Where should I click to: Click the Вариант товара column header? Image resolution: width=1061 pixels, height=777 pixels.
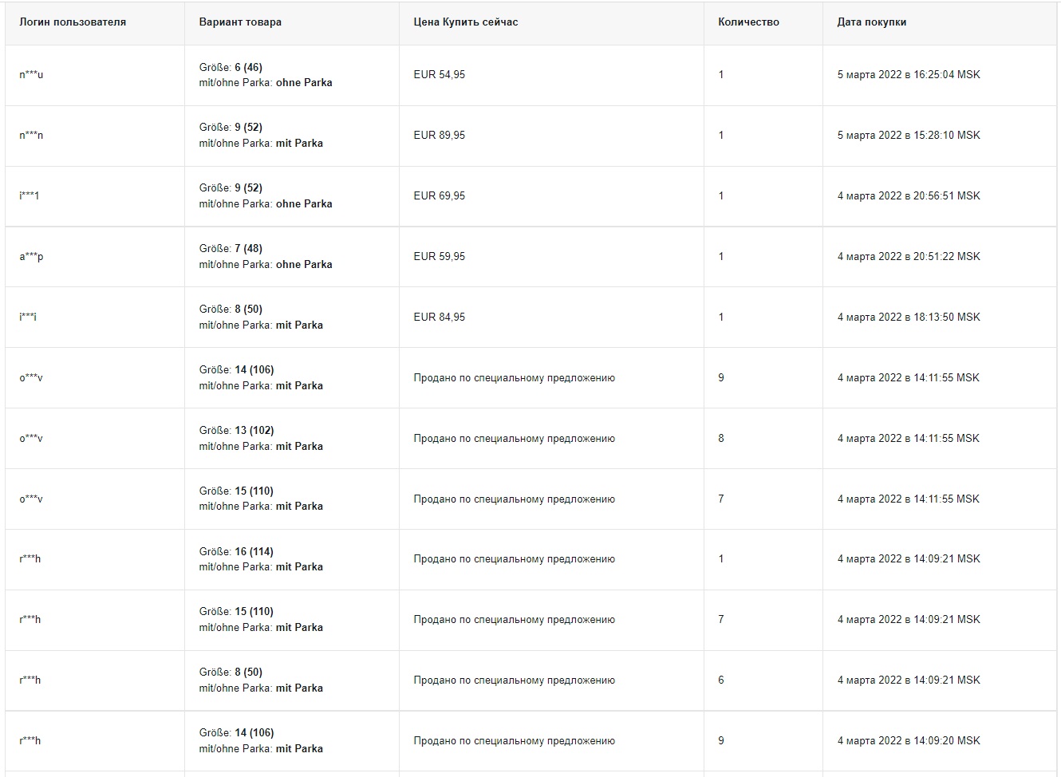[240, 22]
